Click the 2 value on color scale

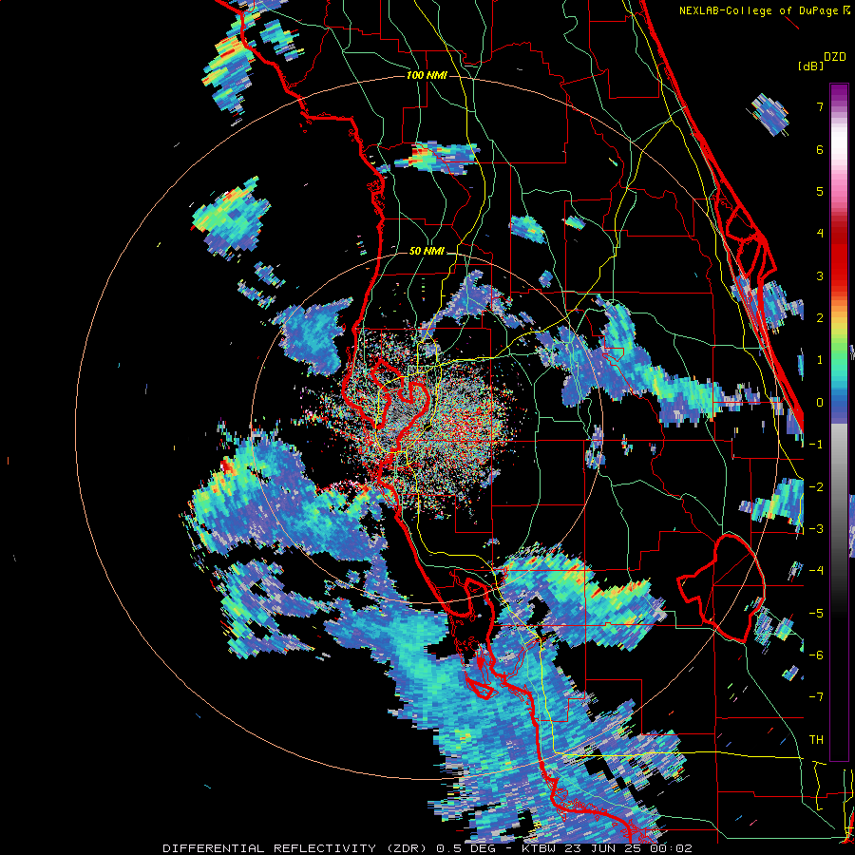tap(820, 318)
